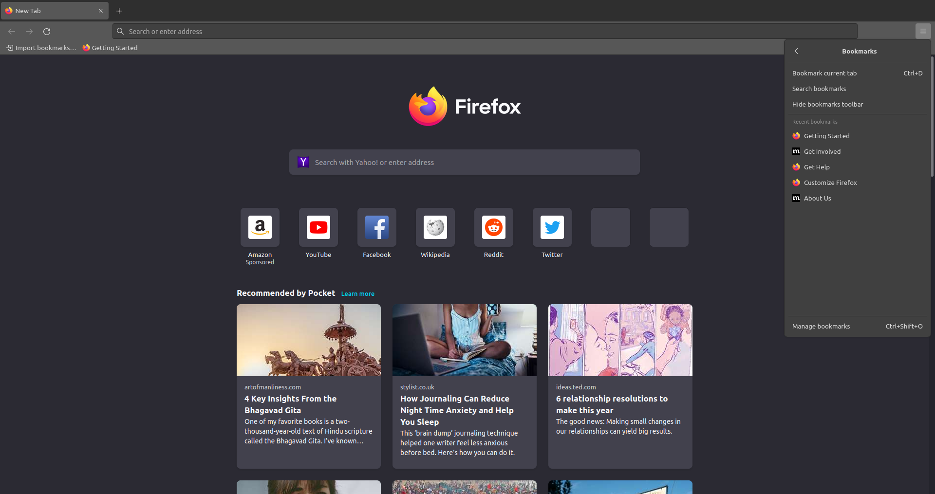Open the Reddit shortcut tile
Screen dimensions: 935x494
[493, 227]
